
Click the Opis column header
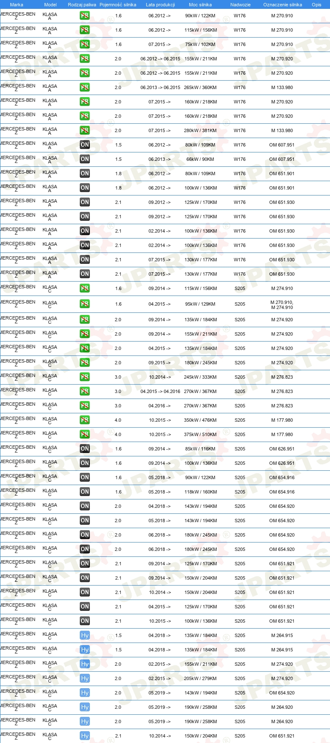pyautogui.click(x=316, y=5)
